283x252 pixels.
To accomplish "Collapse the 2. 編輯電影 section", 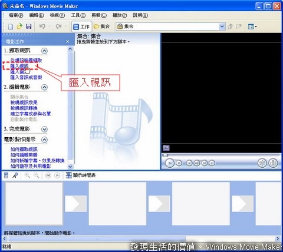I will tap(44, 87).
